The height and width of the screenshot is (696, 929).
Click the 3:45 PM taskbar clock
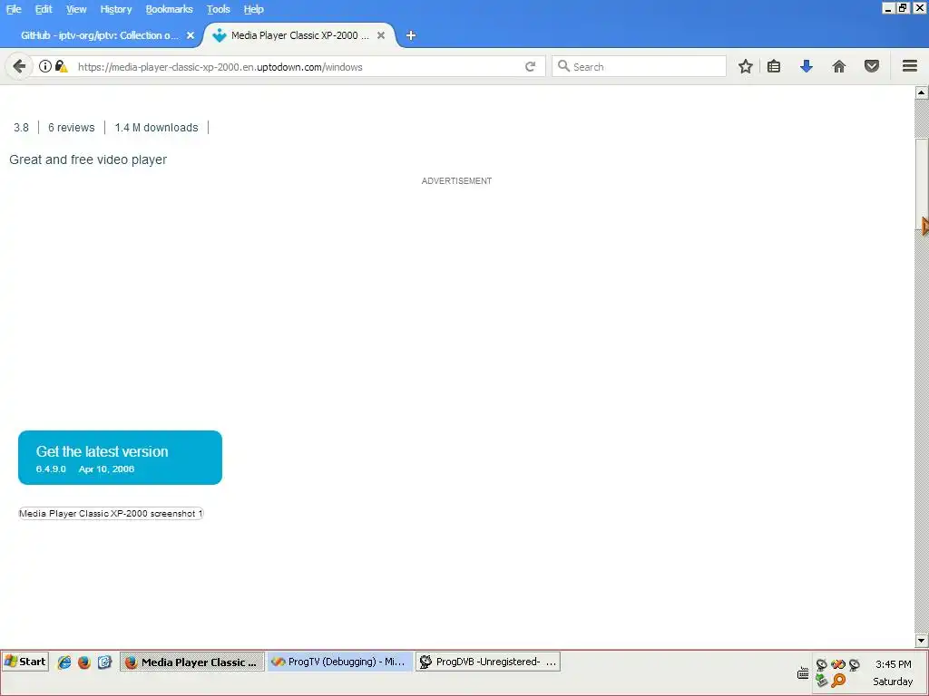893,664
